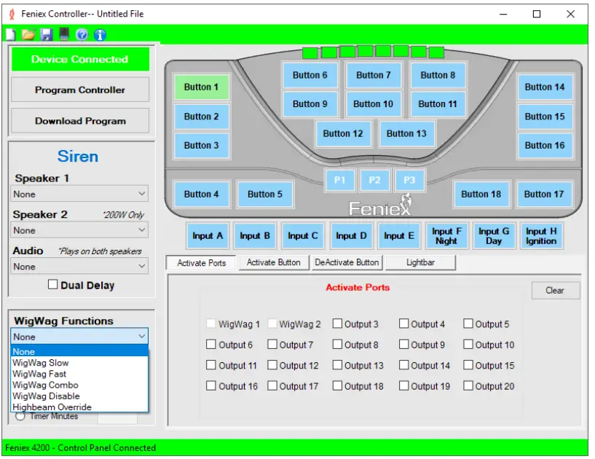The image size is (595, 459).
Task: Choose Highbeam Override from the list
Action: [79, 407]
